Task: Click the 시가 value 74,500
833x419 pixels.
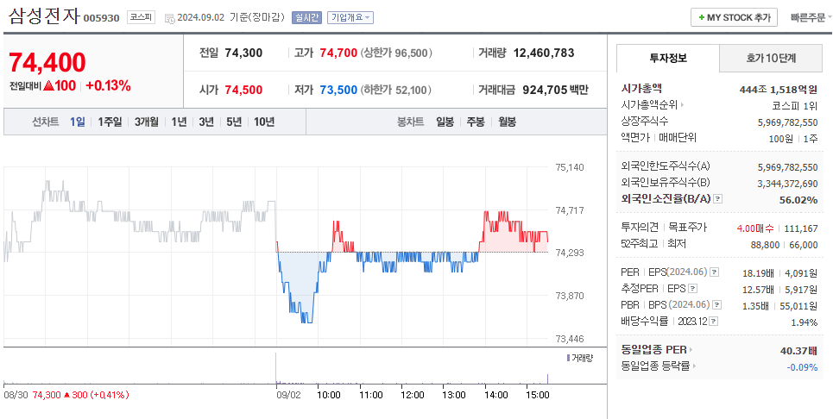Action: [243, 90]
